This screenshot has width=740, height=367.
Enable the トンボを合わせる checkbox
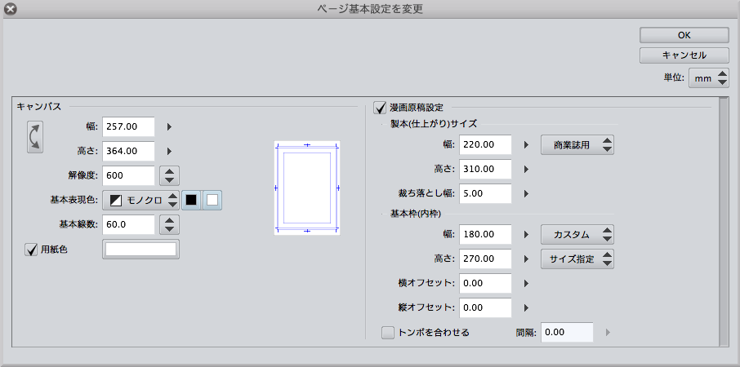387,333
